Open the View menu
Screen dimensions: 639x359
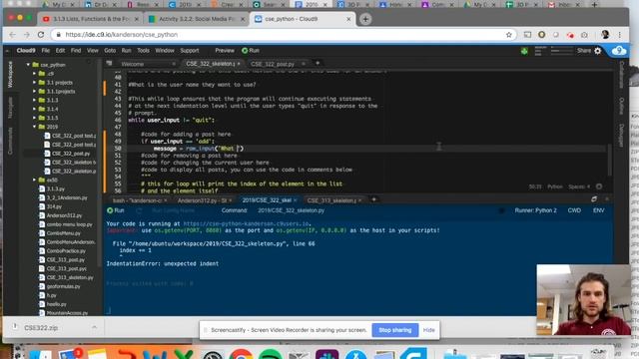pos(93,51)
